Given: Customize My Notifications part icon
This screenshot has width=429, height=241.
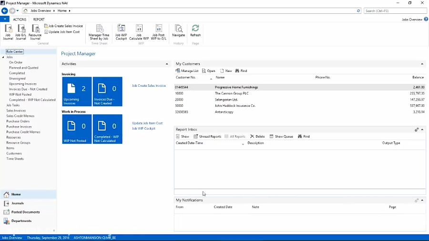Looking at the screenshot, I should click(417, 201).
